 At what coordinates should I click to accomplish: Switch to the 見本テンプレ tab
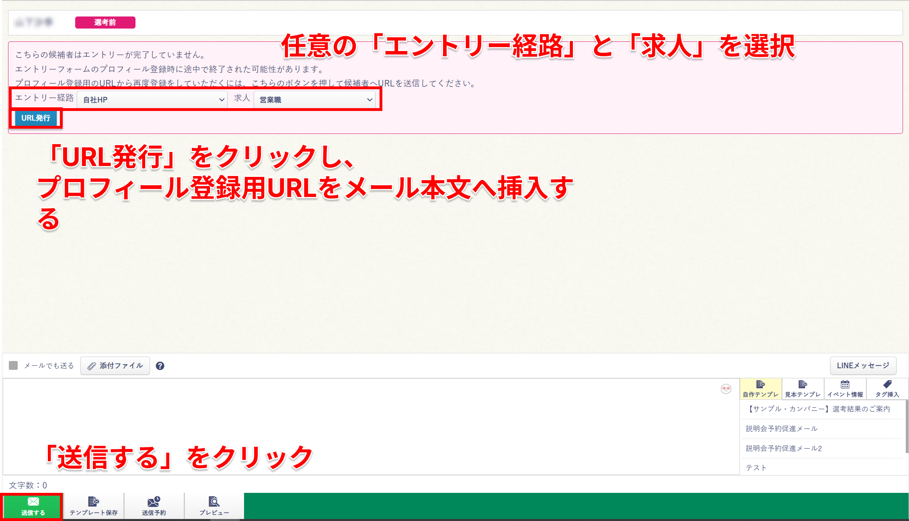[802, 389]
